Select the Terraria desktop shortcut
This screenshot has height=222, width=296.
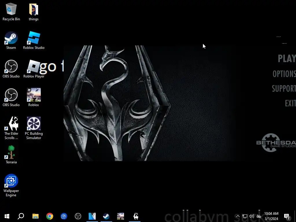tap(11, 155)
